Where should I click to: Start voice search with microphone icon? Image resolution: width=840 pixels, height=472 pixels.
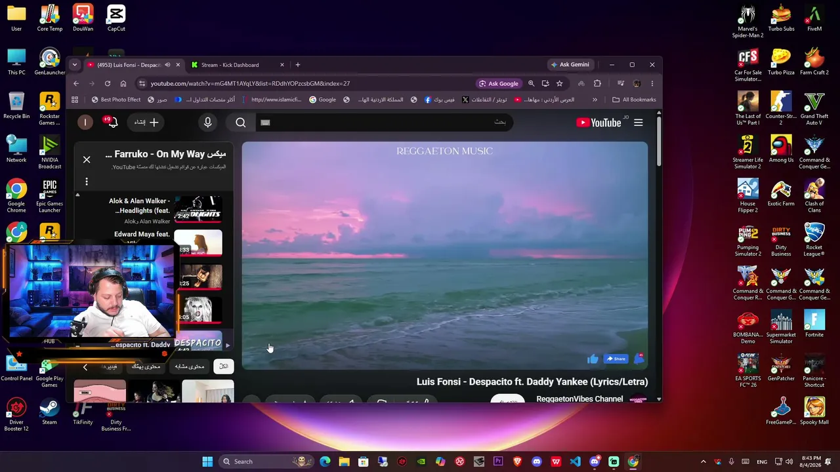208,123
